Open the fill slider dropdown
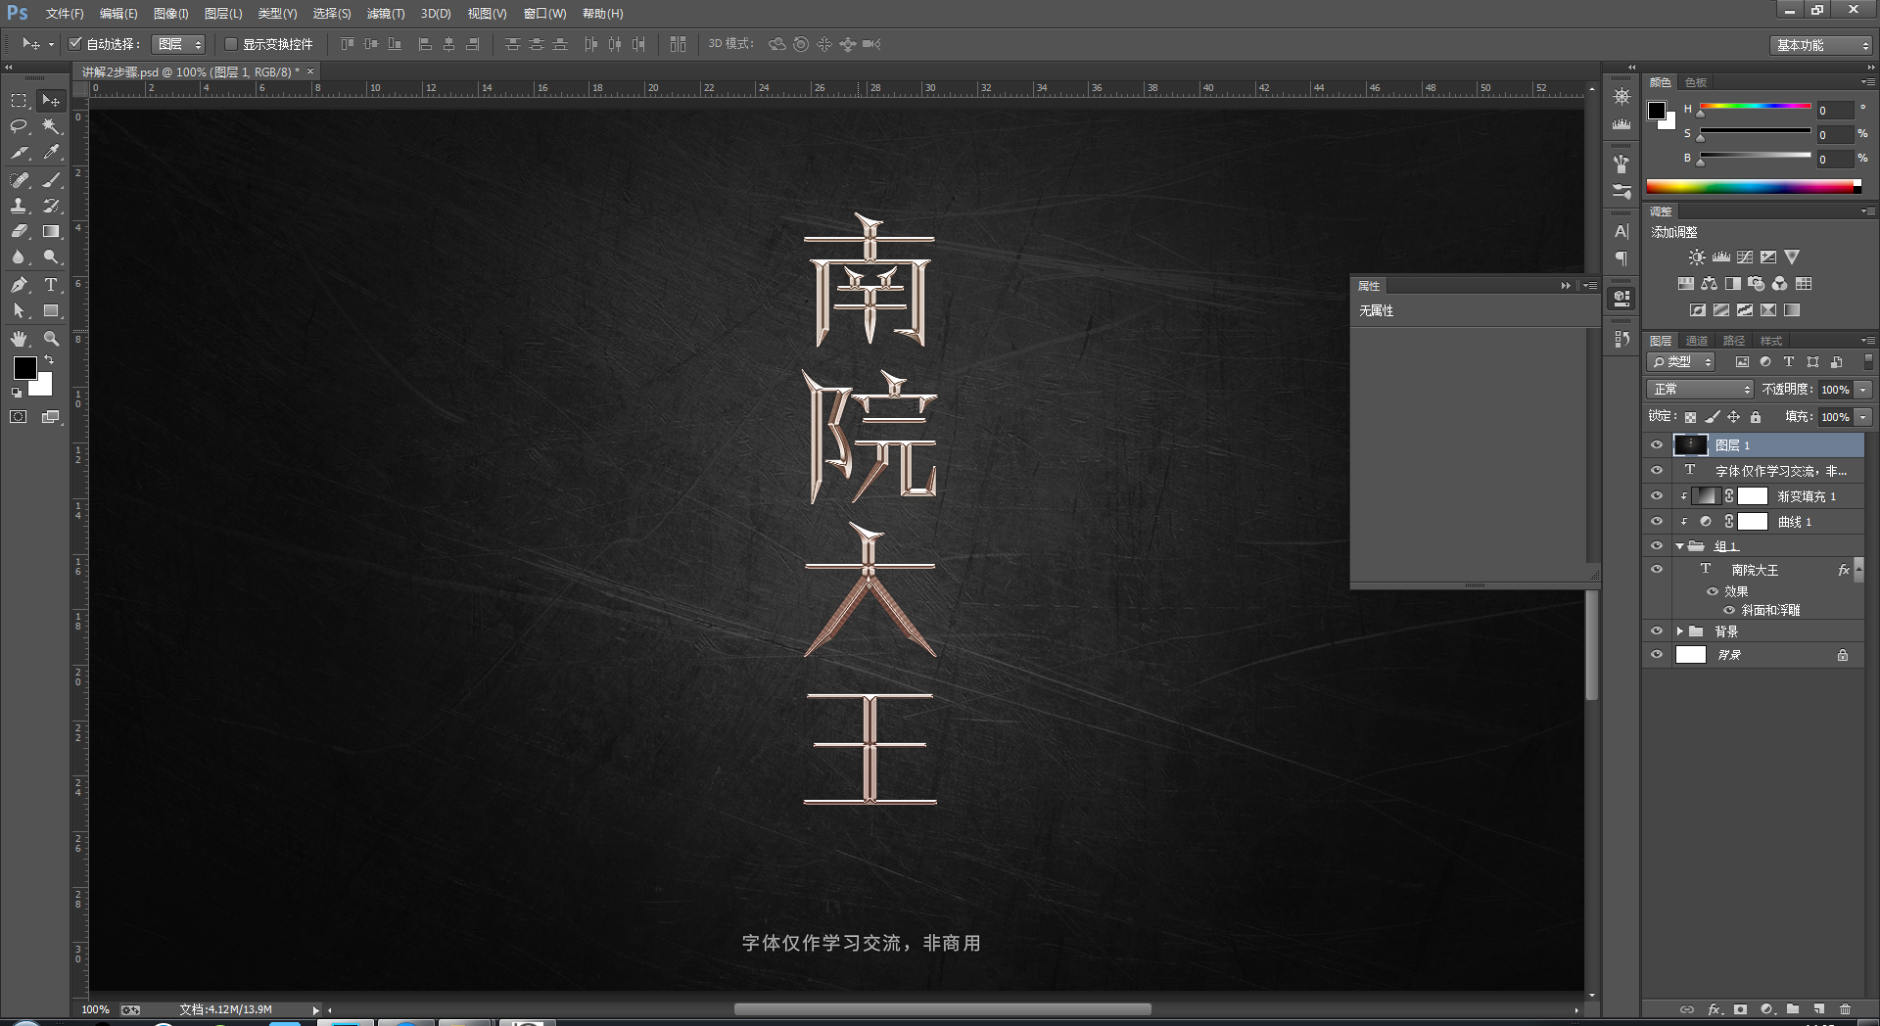This screenshot has height=1026, width=1880. click(1864, 417)
